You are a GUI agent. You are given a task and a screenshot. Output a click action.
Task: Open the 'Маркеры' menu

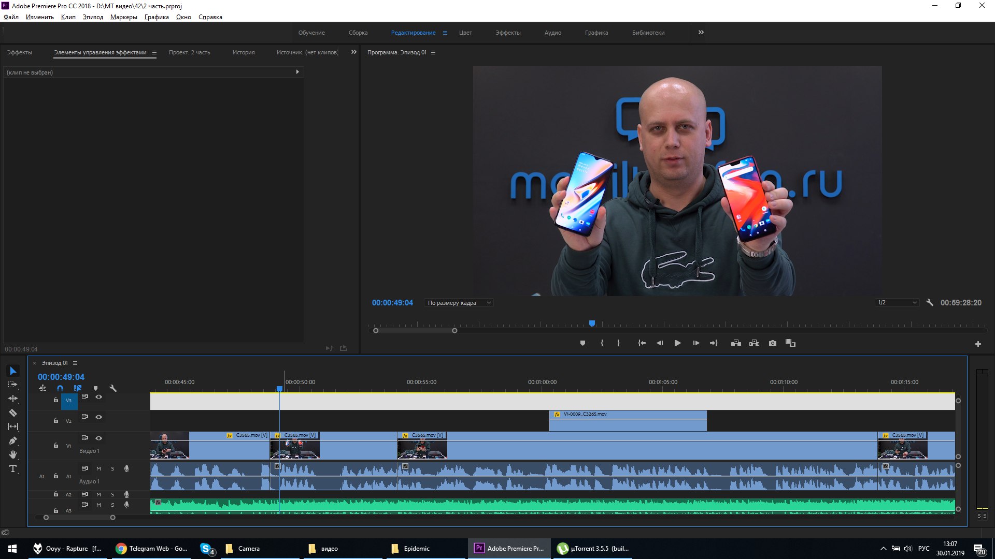pyautogui.click(x=124, y=17)
